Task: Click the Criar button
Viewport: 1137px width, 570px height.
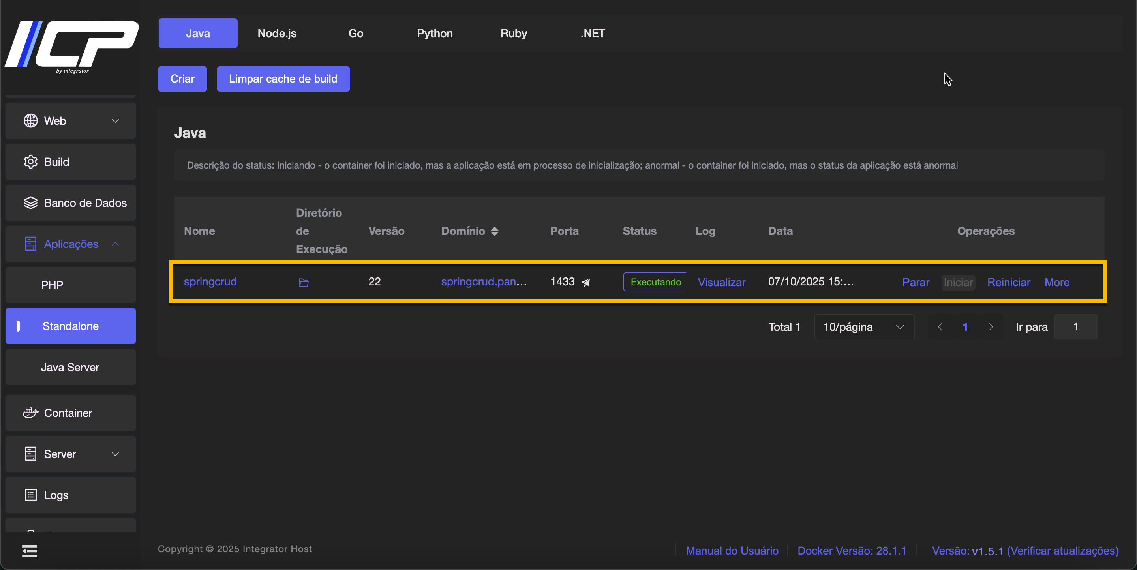Action: pyautogui.click(x=182, y=79)
